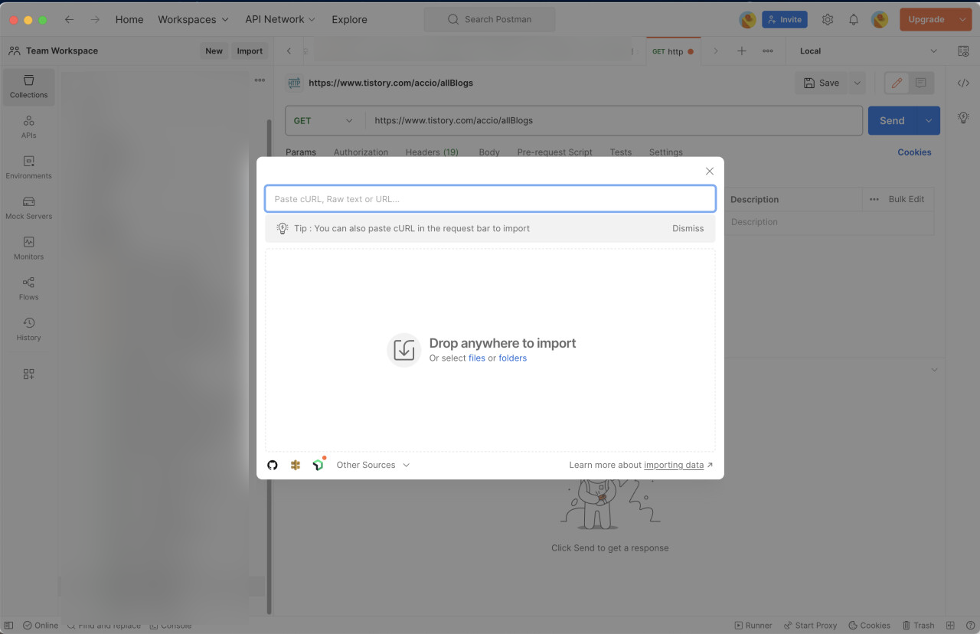Open Cookies link under Send
Image resolution: width=980 pixels, height=634 pixels.
tap(914, 152)
